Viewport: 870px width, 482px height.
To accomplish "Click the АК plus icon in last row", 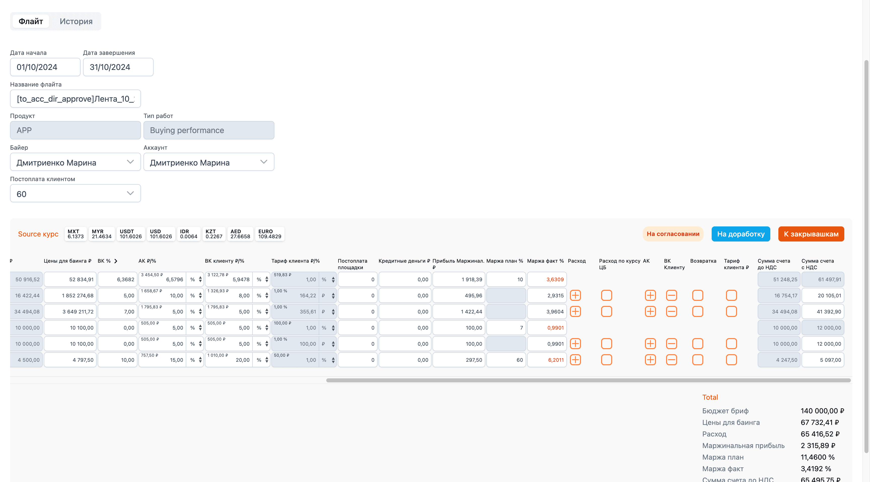I will click(x=650, y=360).
